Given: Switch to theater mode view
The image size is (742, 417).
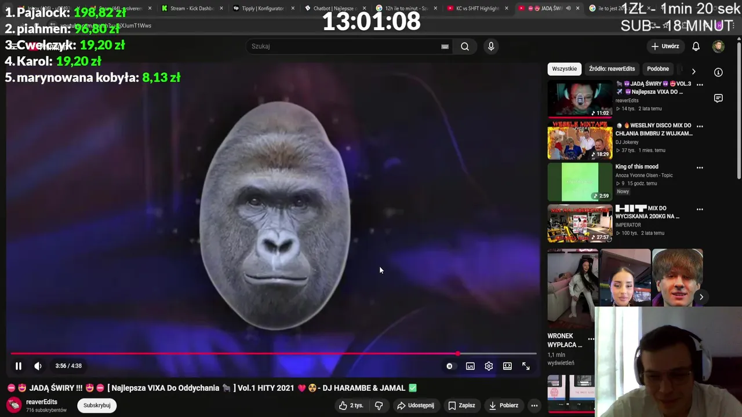Looking at the screenshot, I should (507, 366).
